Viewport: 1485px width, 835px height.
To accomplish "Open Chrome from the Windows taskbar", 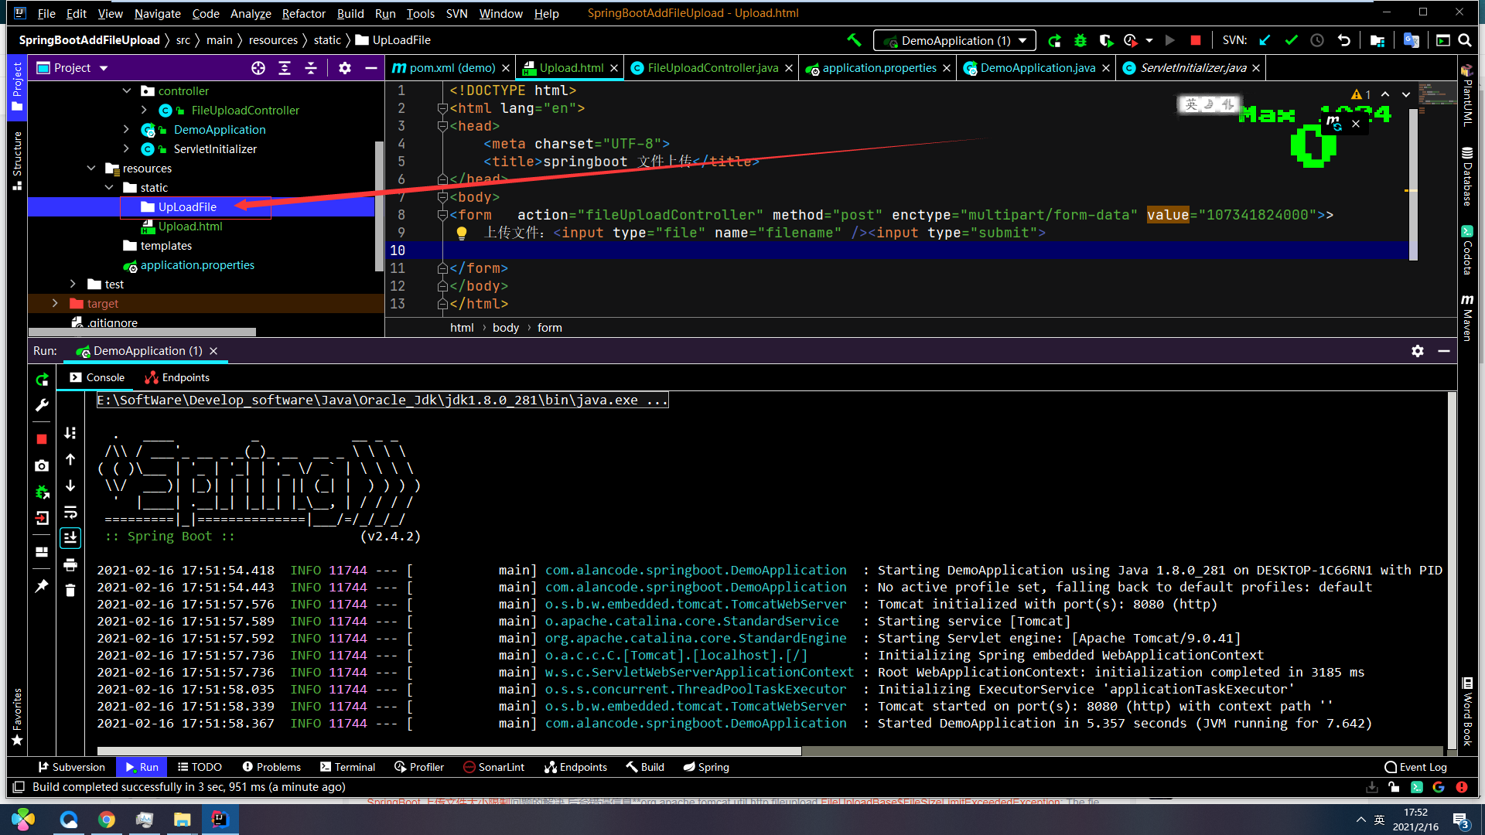I will click(107, 820).
